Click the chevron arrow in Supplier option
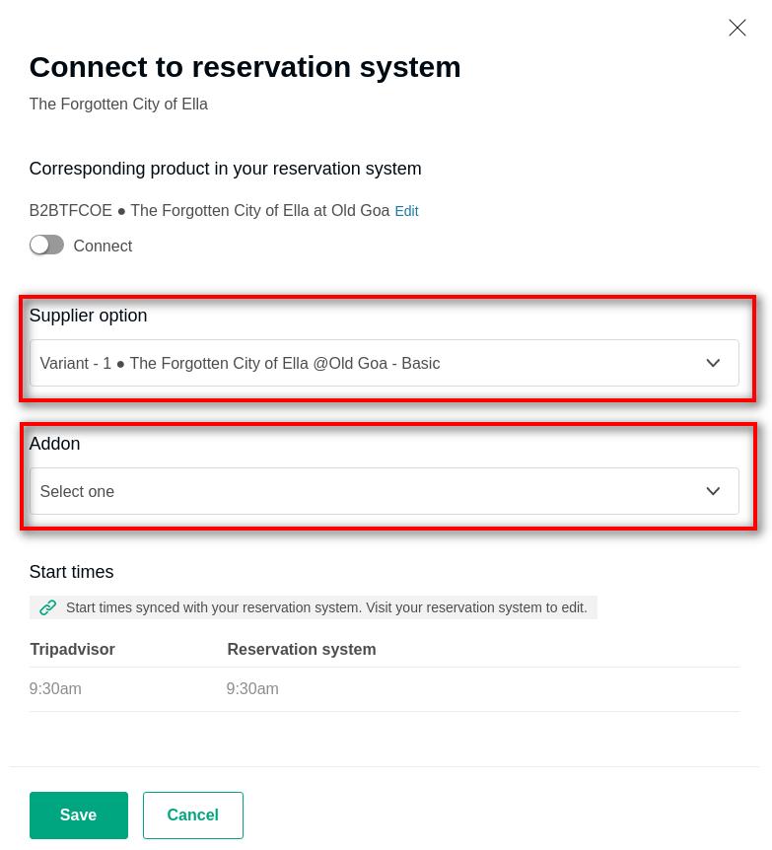Viewport: 772px width, 850px height. [713, 363]
